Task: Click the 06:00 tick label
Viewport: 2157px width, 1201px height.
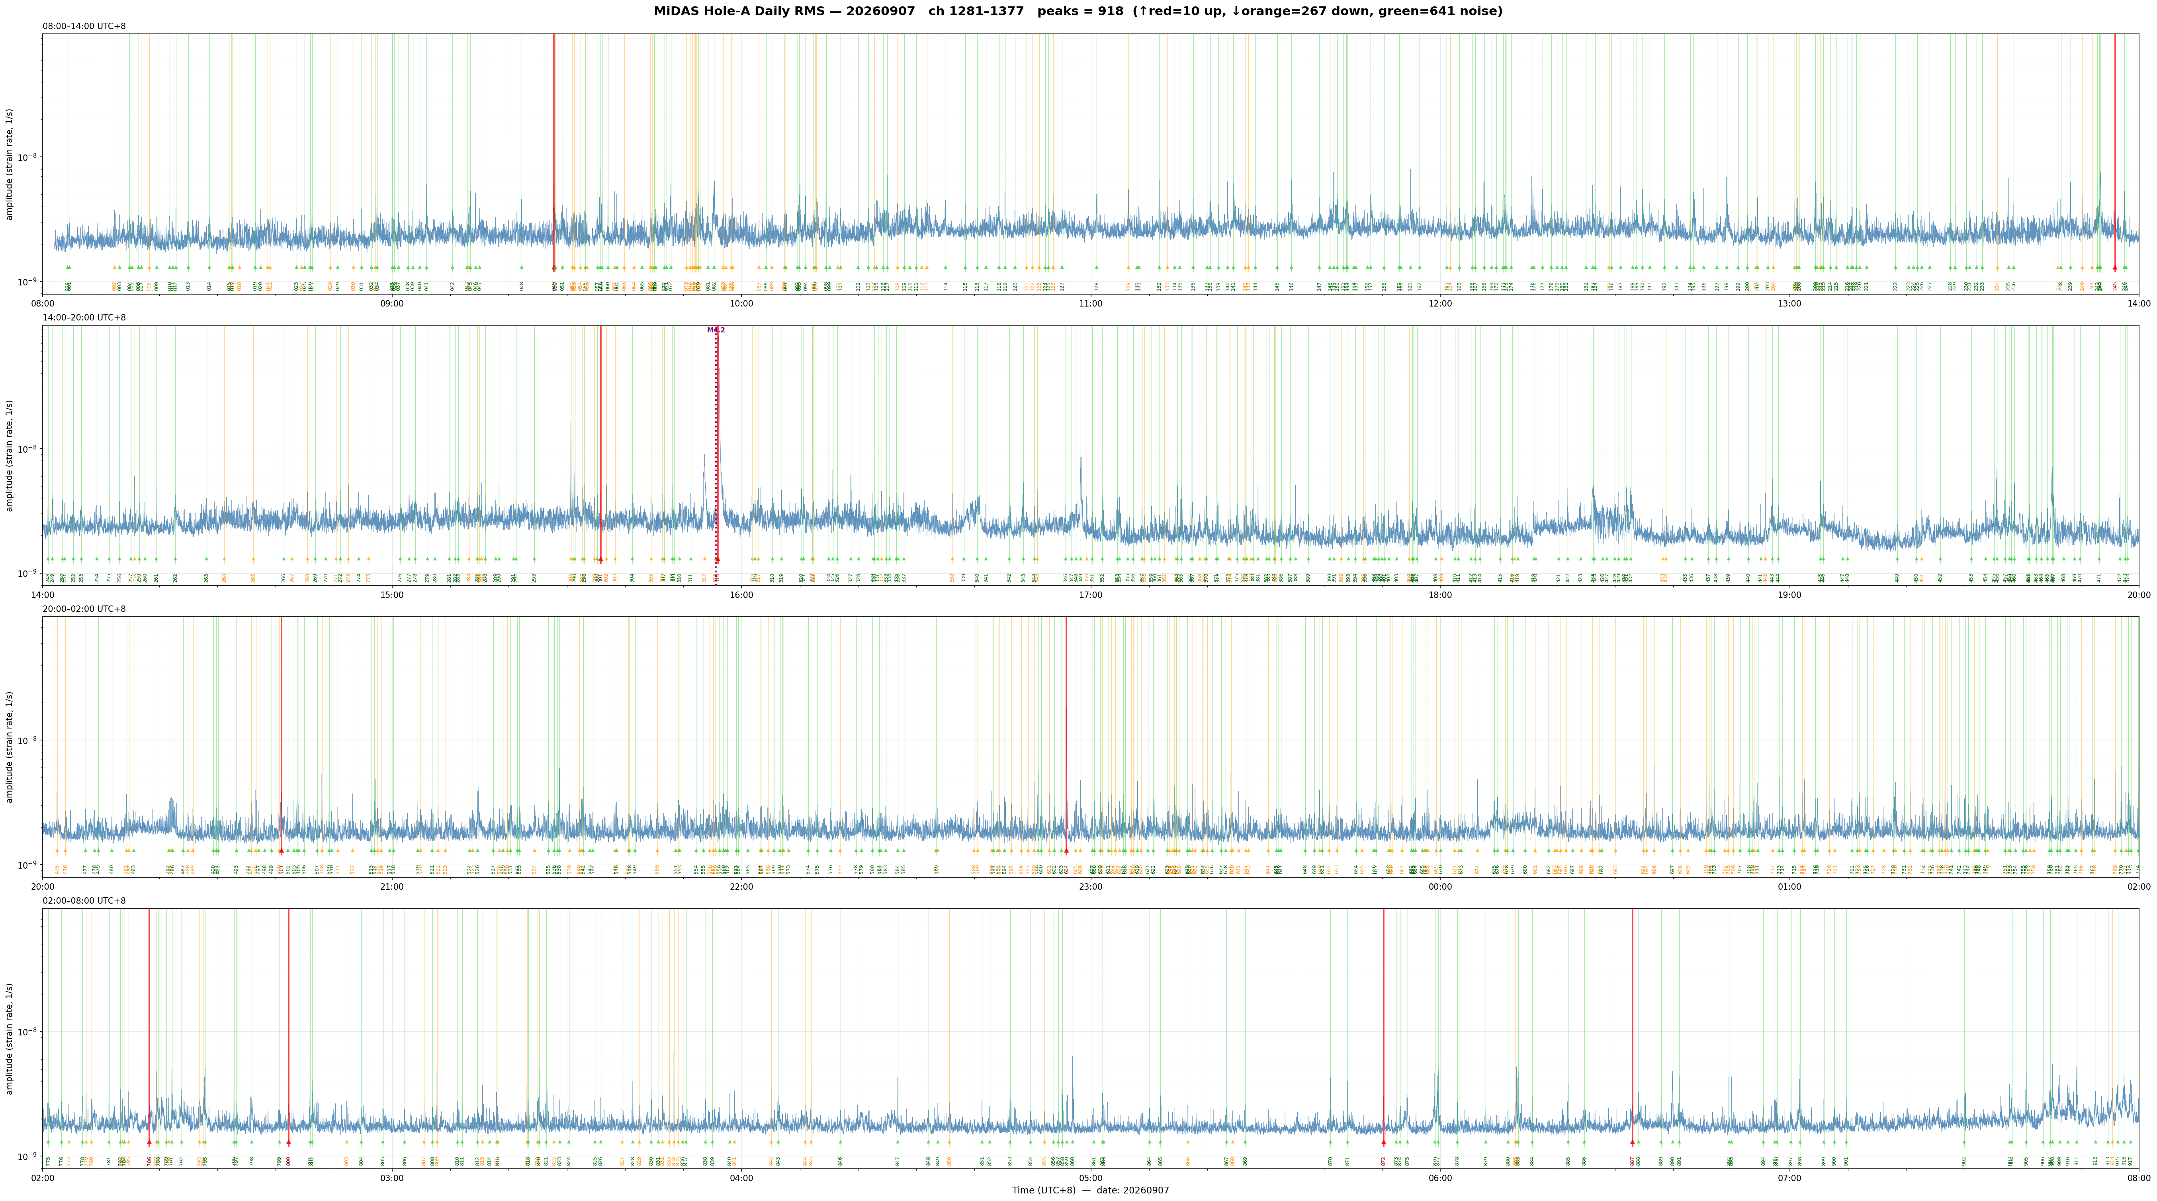Action: coord(1440,1178)
